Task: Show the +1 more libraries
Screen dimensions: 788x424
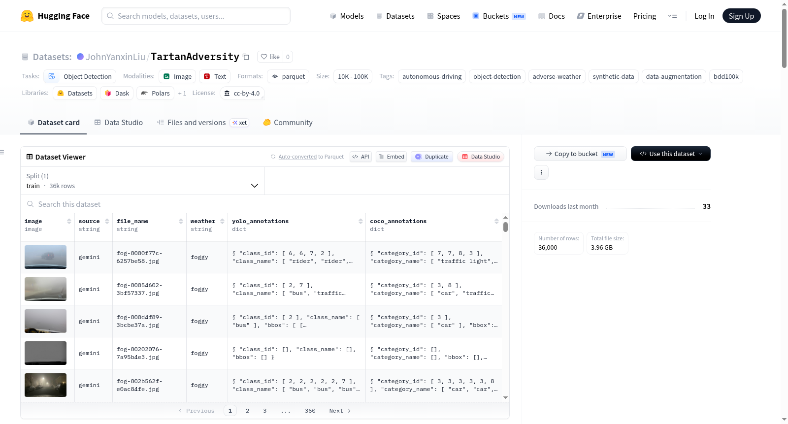Action: (182, 93)
